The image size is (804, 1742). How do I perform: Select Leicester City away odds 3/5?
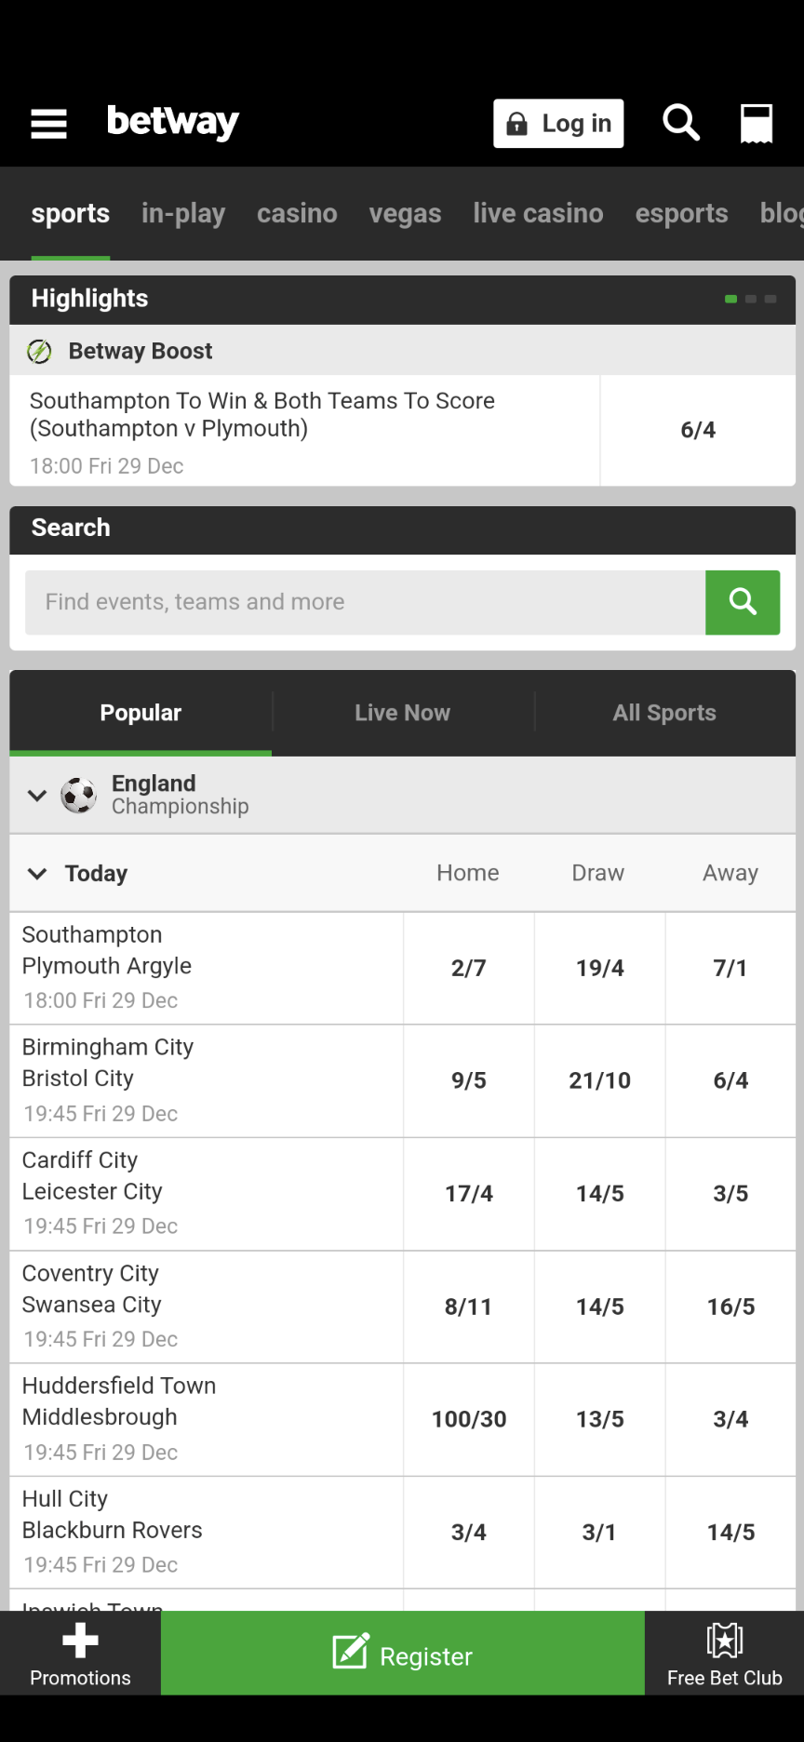(730, 1194)
